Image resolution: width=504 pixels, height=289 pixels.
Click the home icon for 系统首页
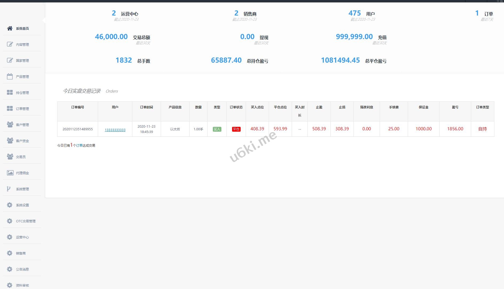[x=10, y=28]
